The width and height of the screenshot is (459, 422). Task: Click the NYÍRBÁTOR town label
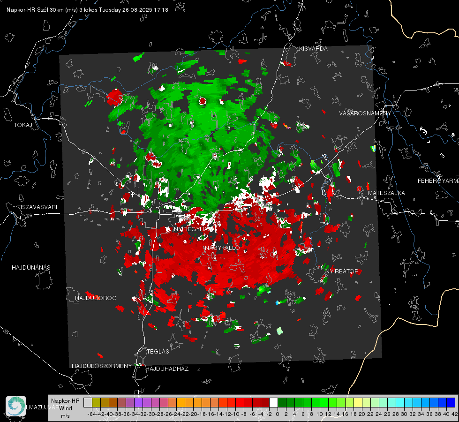tap(342, 271)
